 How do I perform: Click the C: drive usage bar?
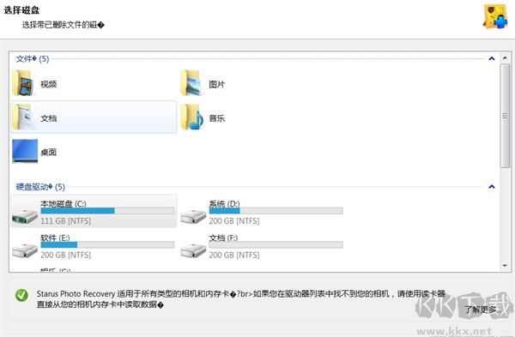[x=107, y=211]
